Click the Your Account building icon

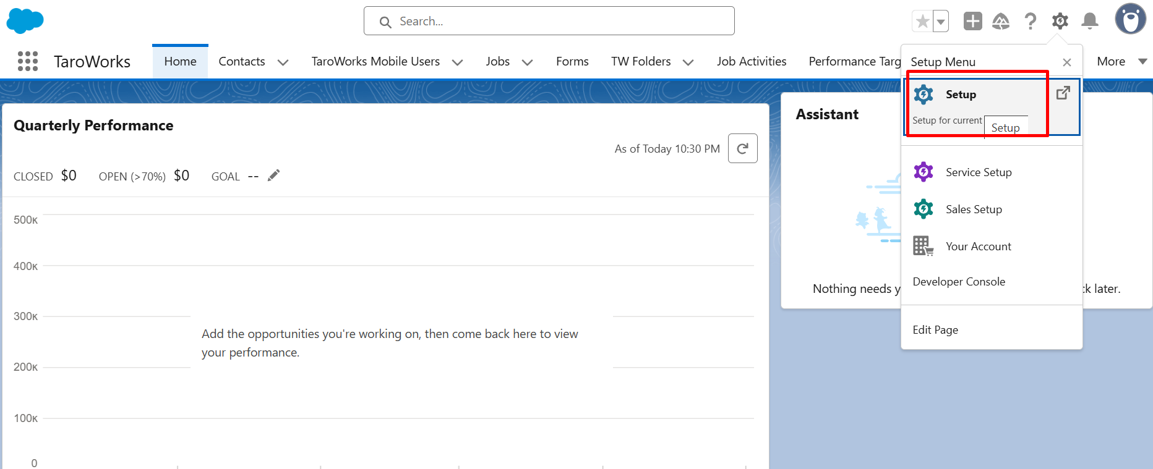[924, 246]
